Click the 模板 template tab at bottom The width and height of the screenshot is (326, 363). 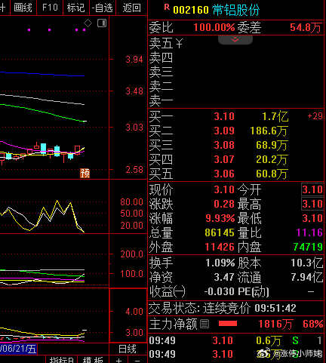(93, 360)
